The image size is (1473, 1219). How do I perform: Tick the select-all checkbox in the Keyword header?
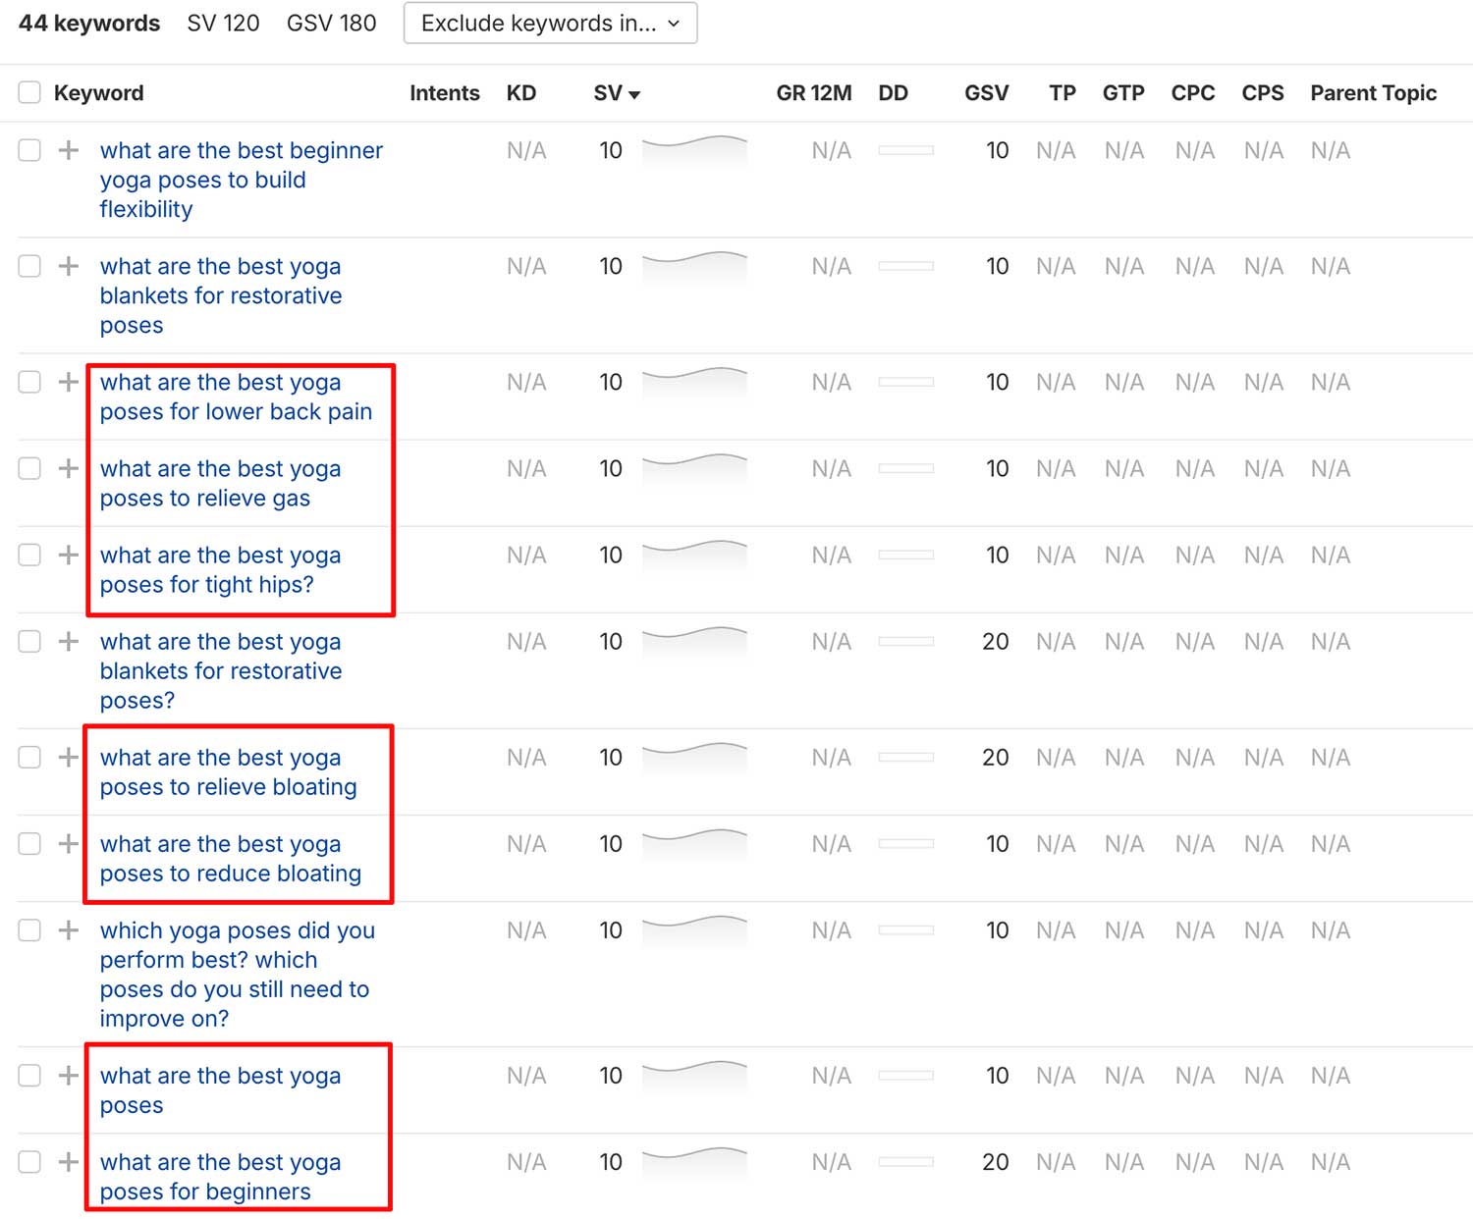click(x=29, y=93)
